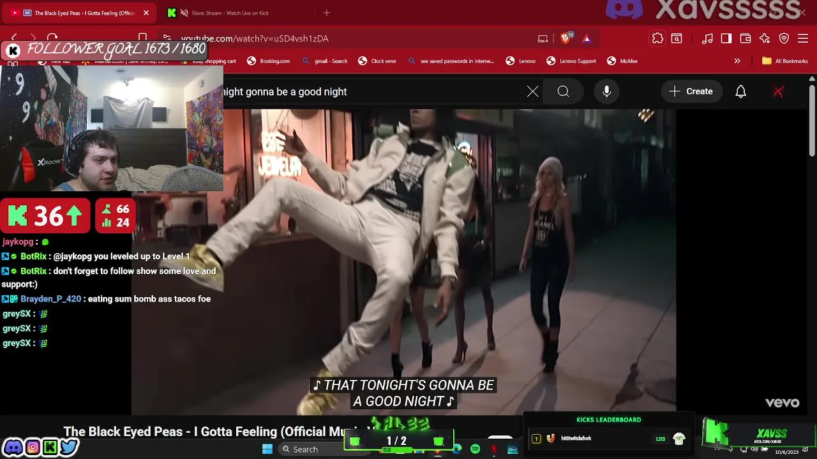Open YouTube notifications bell
This screenshot has height=459, width=817.
click(x=740, y=92)
